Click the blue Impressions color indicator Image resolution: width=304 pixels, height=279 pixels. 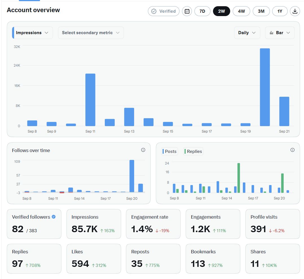click(13, 33)
